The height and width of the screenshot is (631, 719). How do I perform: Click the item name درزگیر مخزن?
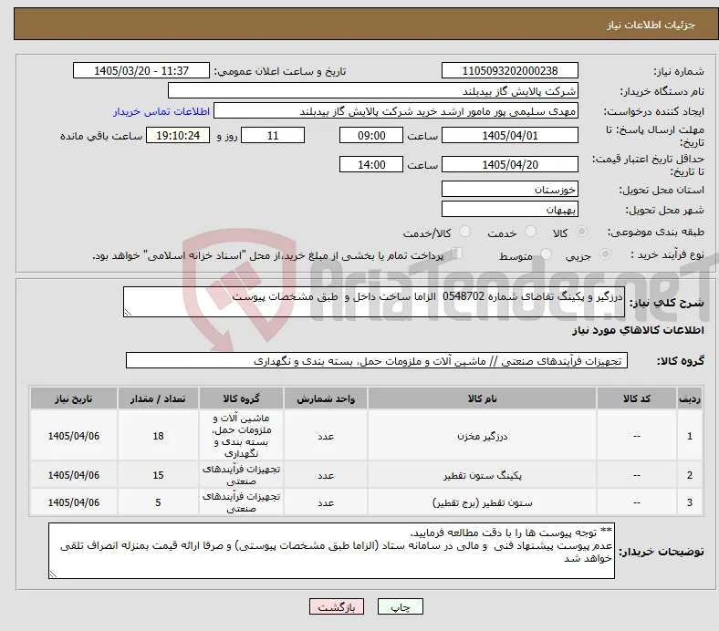coord(482,436)
